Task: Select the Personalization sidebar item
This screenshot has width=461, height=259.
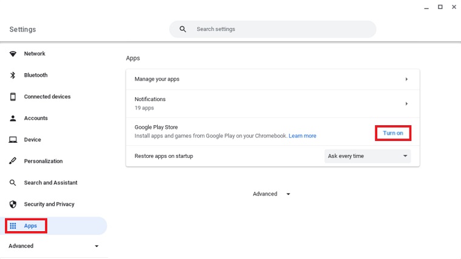Action: click(x=43, y=161)
